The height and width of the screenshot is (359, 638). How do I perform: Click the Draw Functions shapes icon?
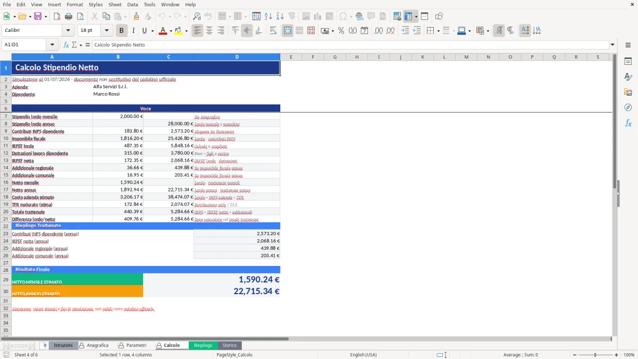(439, 16)
